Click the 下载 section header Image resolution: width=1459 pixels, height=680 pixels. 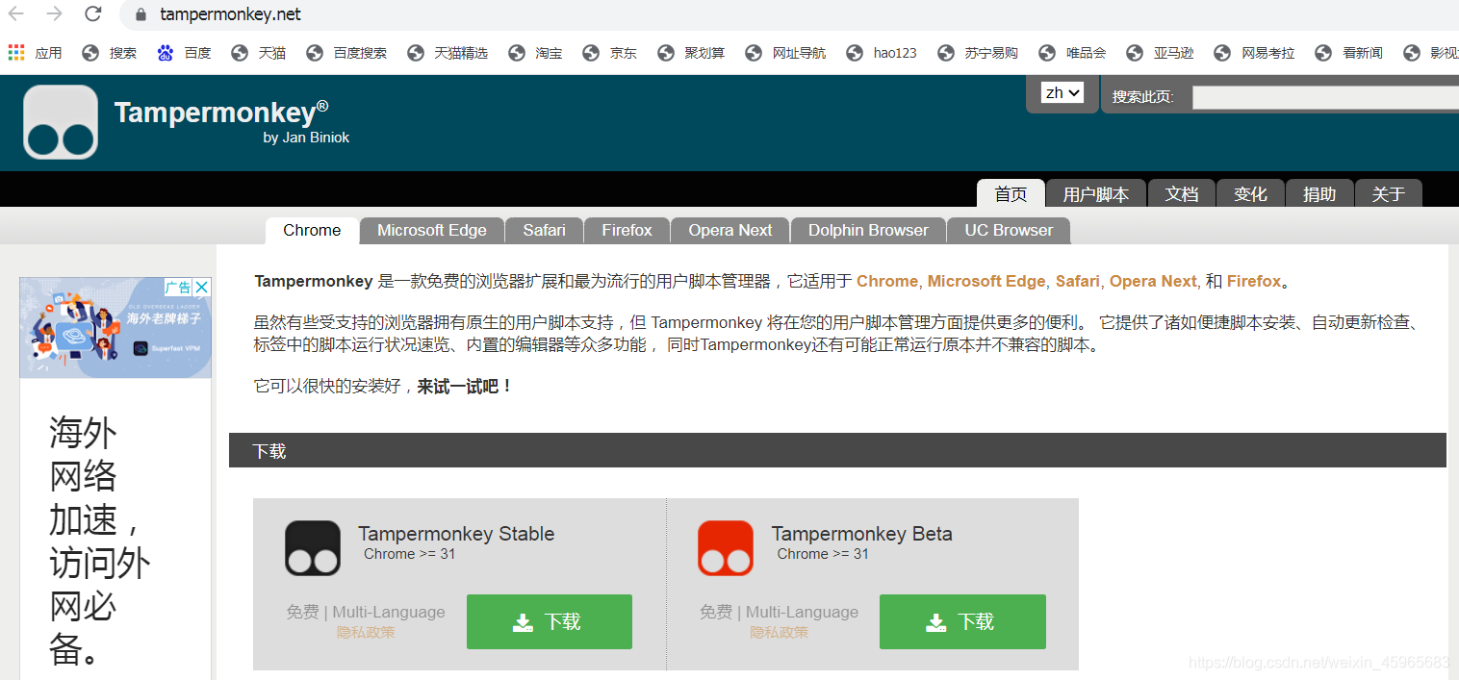837,450
